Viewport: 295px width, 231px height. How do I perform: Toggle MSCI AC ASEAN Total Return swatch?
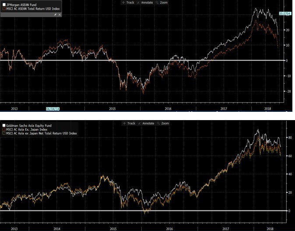[3, 7]
